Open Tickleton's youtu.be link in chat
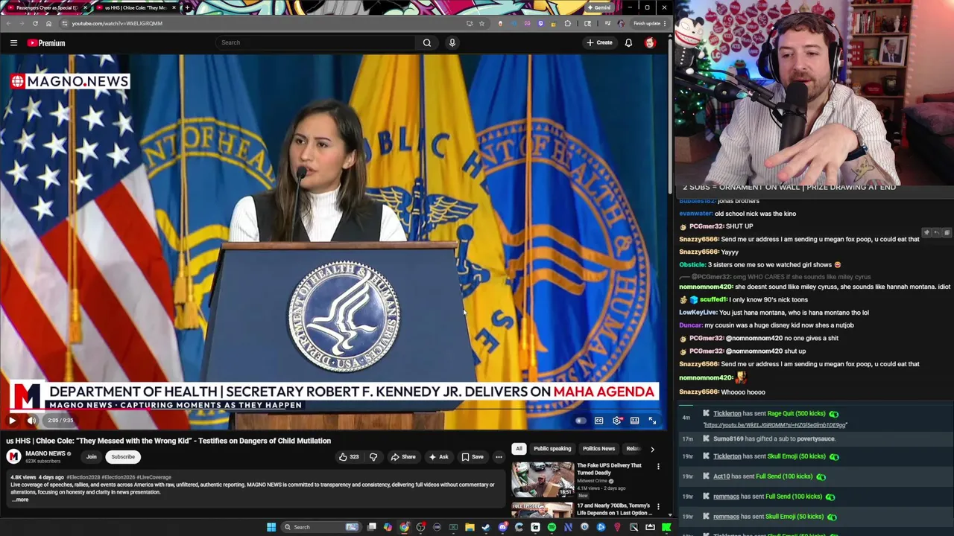Viewport: 954px width, 536px height. 775,425
